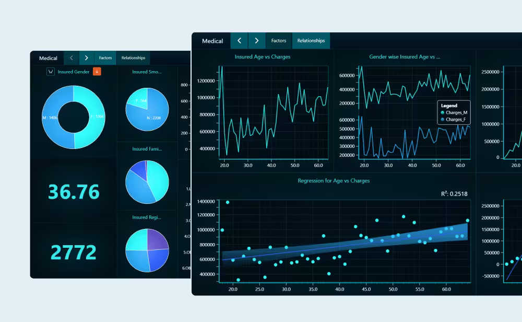Viewport: 522px width, 322px height.
Task: Click the Medical title in left dashboard
Action: coord(48,58)
